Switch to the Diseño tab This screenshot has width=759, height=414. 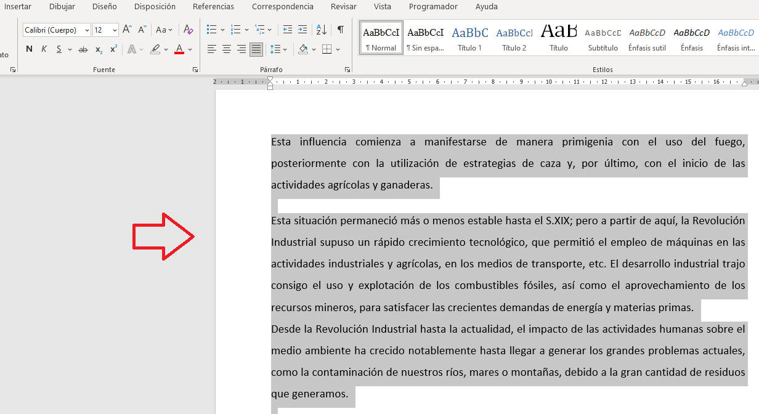pos(104,7)
